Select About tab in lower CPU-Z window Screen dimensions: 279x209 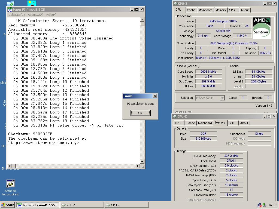[244, 123]
